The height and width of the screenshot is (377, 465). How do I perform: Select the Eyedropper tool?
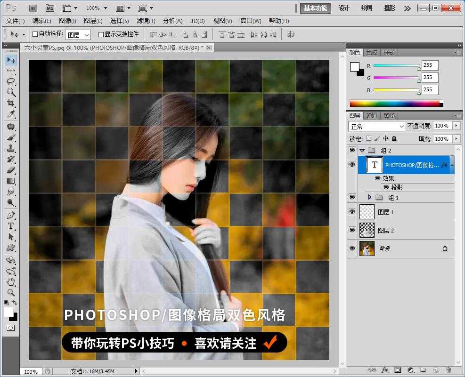[11, 114]
